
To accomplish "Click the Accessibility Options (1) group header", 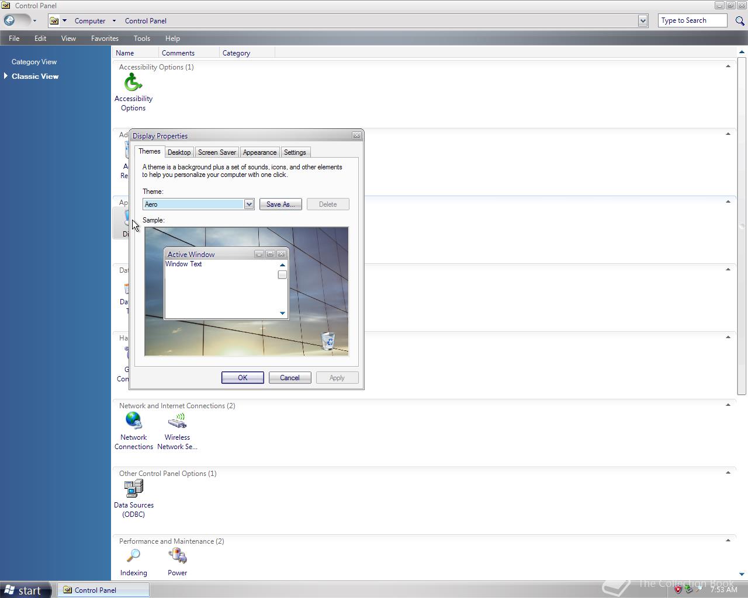I will (x=156, y=67).
